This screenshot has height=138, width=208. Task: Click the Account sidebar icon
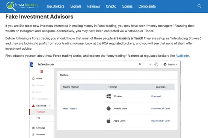(33, 85)
